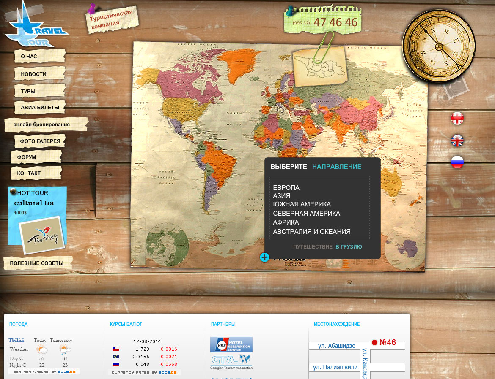Open the Turkey hot tour thumbnail
Image resolution: width=495 pixels, height=379 pixels.
[41, 235]
